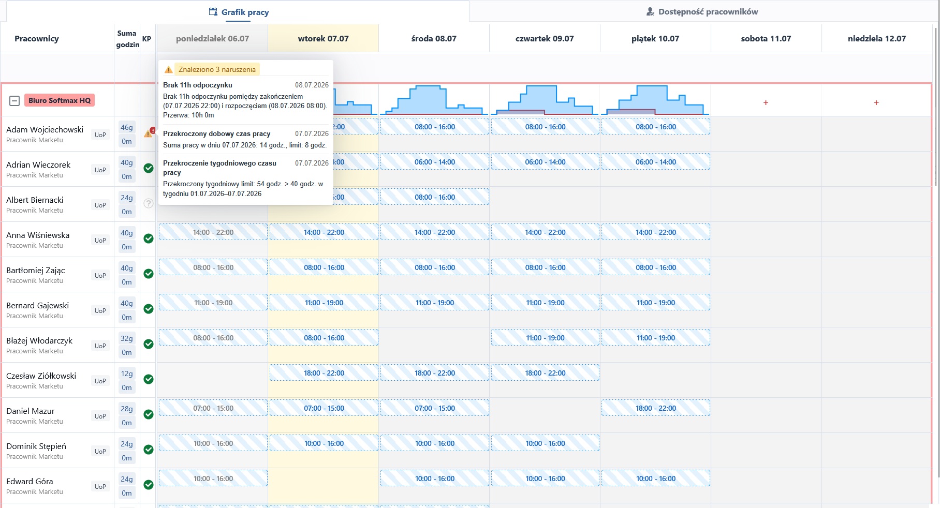This screenshot has height=508, width=940.
Task: Click green compliance check for Adrian Wieczorek
Action: [149, 168]
